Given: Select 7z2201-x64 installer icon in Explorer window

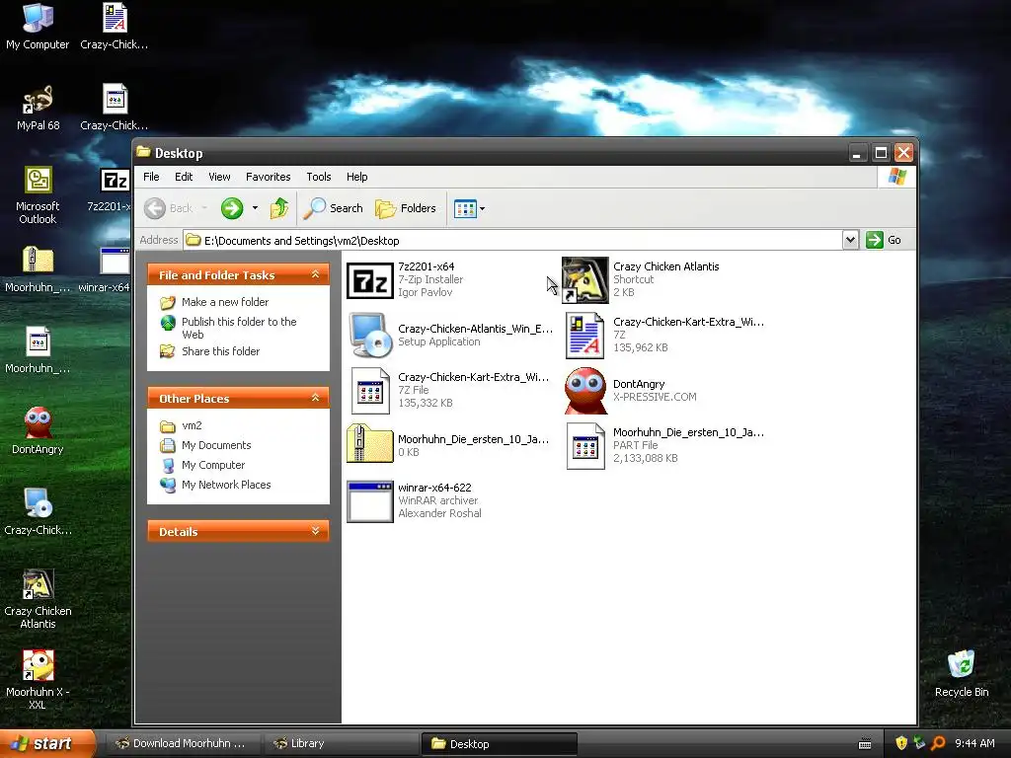Looking at the screenshot, I should point(370,281).
